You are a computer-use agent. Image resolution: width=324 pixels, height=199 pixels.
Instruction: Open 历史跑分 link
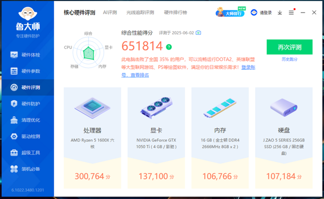click(290, 59)
